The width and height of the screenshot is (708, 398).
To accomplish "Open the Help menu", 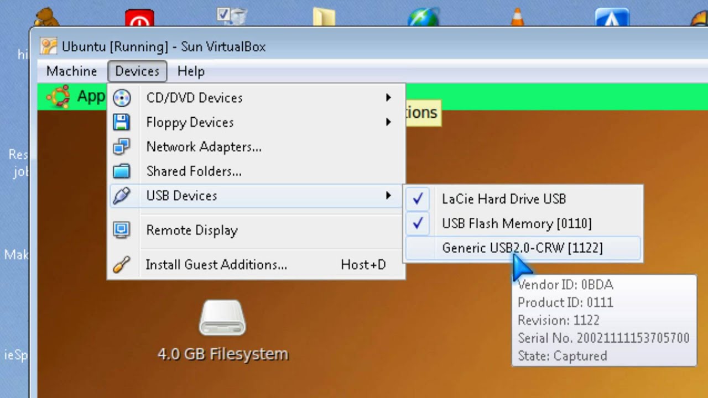I will point(191,71).
